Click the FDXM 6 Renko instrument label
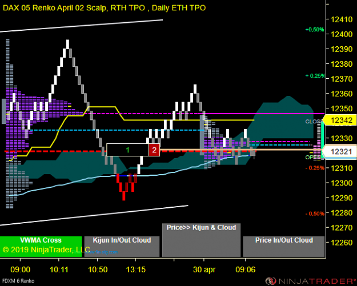357x286 pixels. click(18, 281)
